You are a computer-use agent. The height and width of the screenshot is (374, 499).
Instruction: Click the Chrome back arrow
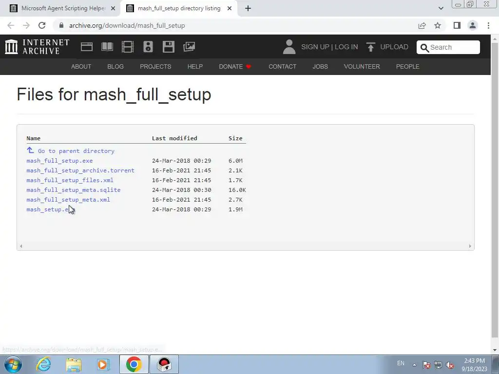pos(11,25)
